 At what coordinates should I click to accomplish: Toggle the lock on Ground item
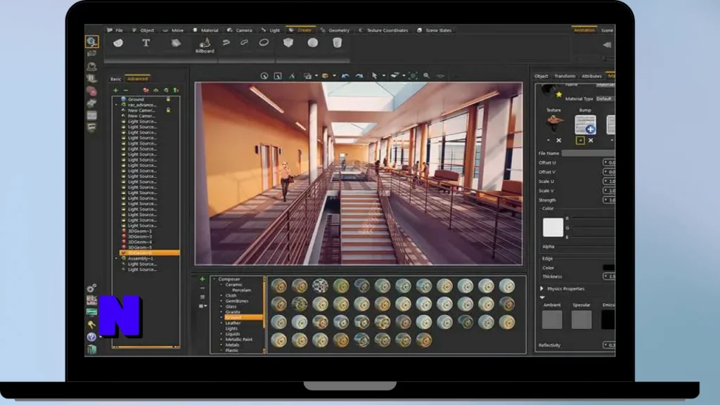pyautogui.click(x=169, y=99)
